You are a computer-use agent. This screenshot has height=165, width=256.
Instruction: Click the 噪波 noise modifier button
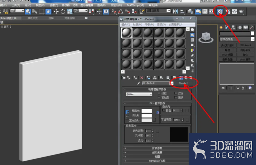(x=227, y=50)
